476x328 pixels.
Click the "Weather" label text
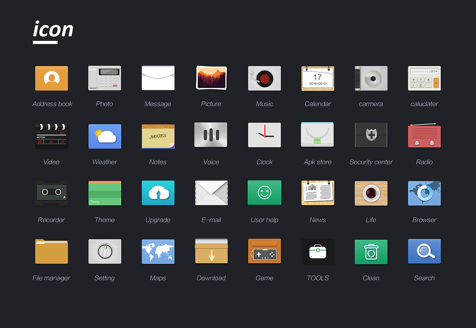click(104, 162)
